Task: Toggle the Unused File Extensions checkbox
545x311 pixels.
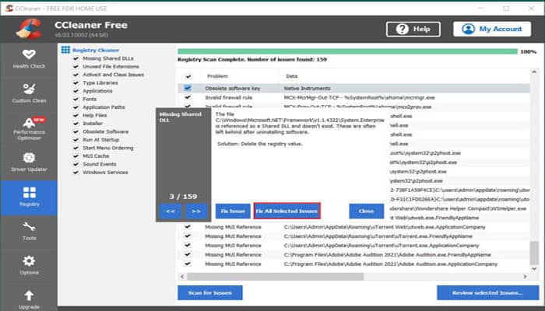Action: (76, 66)
